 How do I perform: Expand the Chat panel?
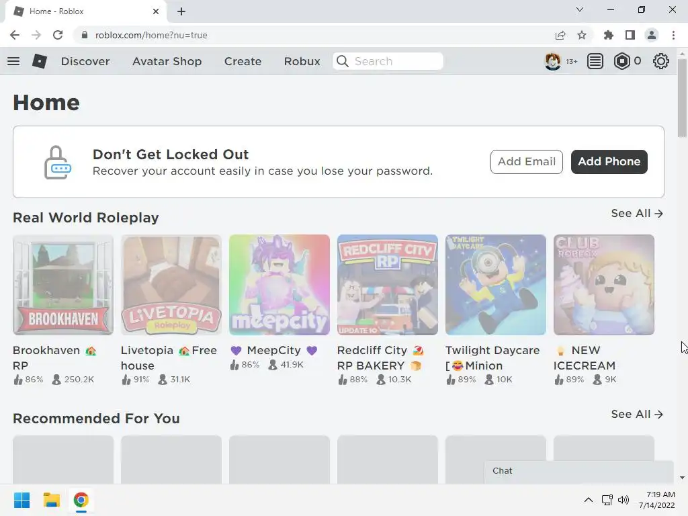tap(578, 471)
